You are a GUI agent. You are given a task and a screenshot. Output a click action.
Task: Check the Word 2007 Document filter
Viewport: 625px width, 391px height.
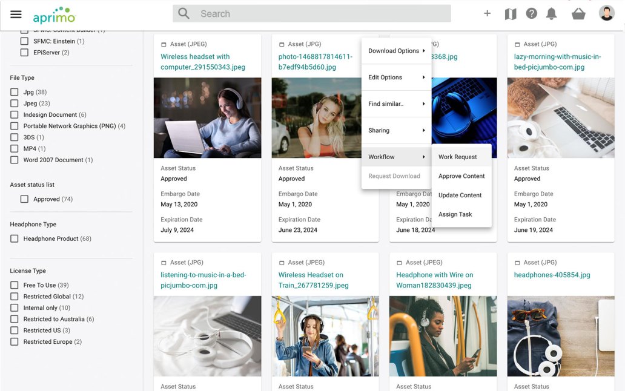15,160
